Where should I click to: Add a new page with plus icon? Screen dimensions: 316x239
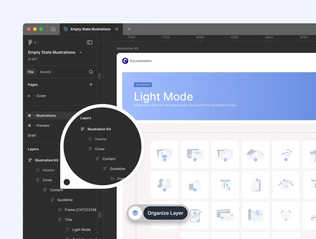pos(91,85)
